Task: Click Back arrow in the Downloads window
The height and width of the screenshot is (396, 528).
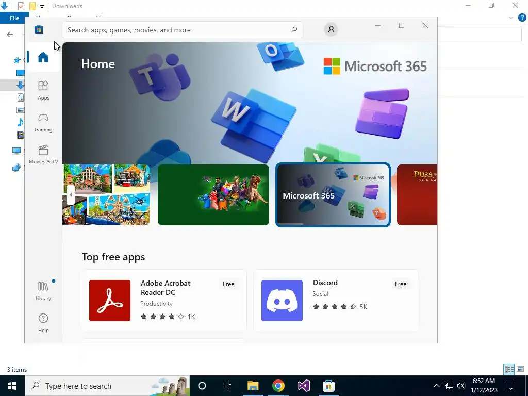Action: [10, 35]
